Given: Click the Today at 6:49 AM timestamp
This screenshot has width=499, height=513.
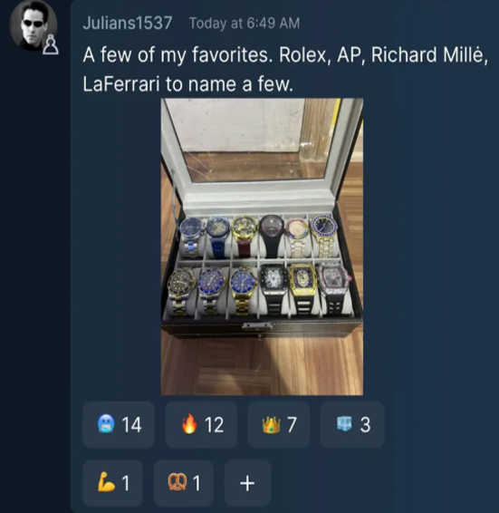Looking at the screenshot, I should [245, 24].
